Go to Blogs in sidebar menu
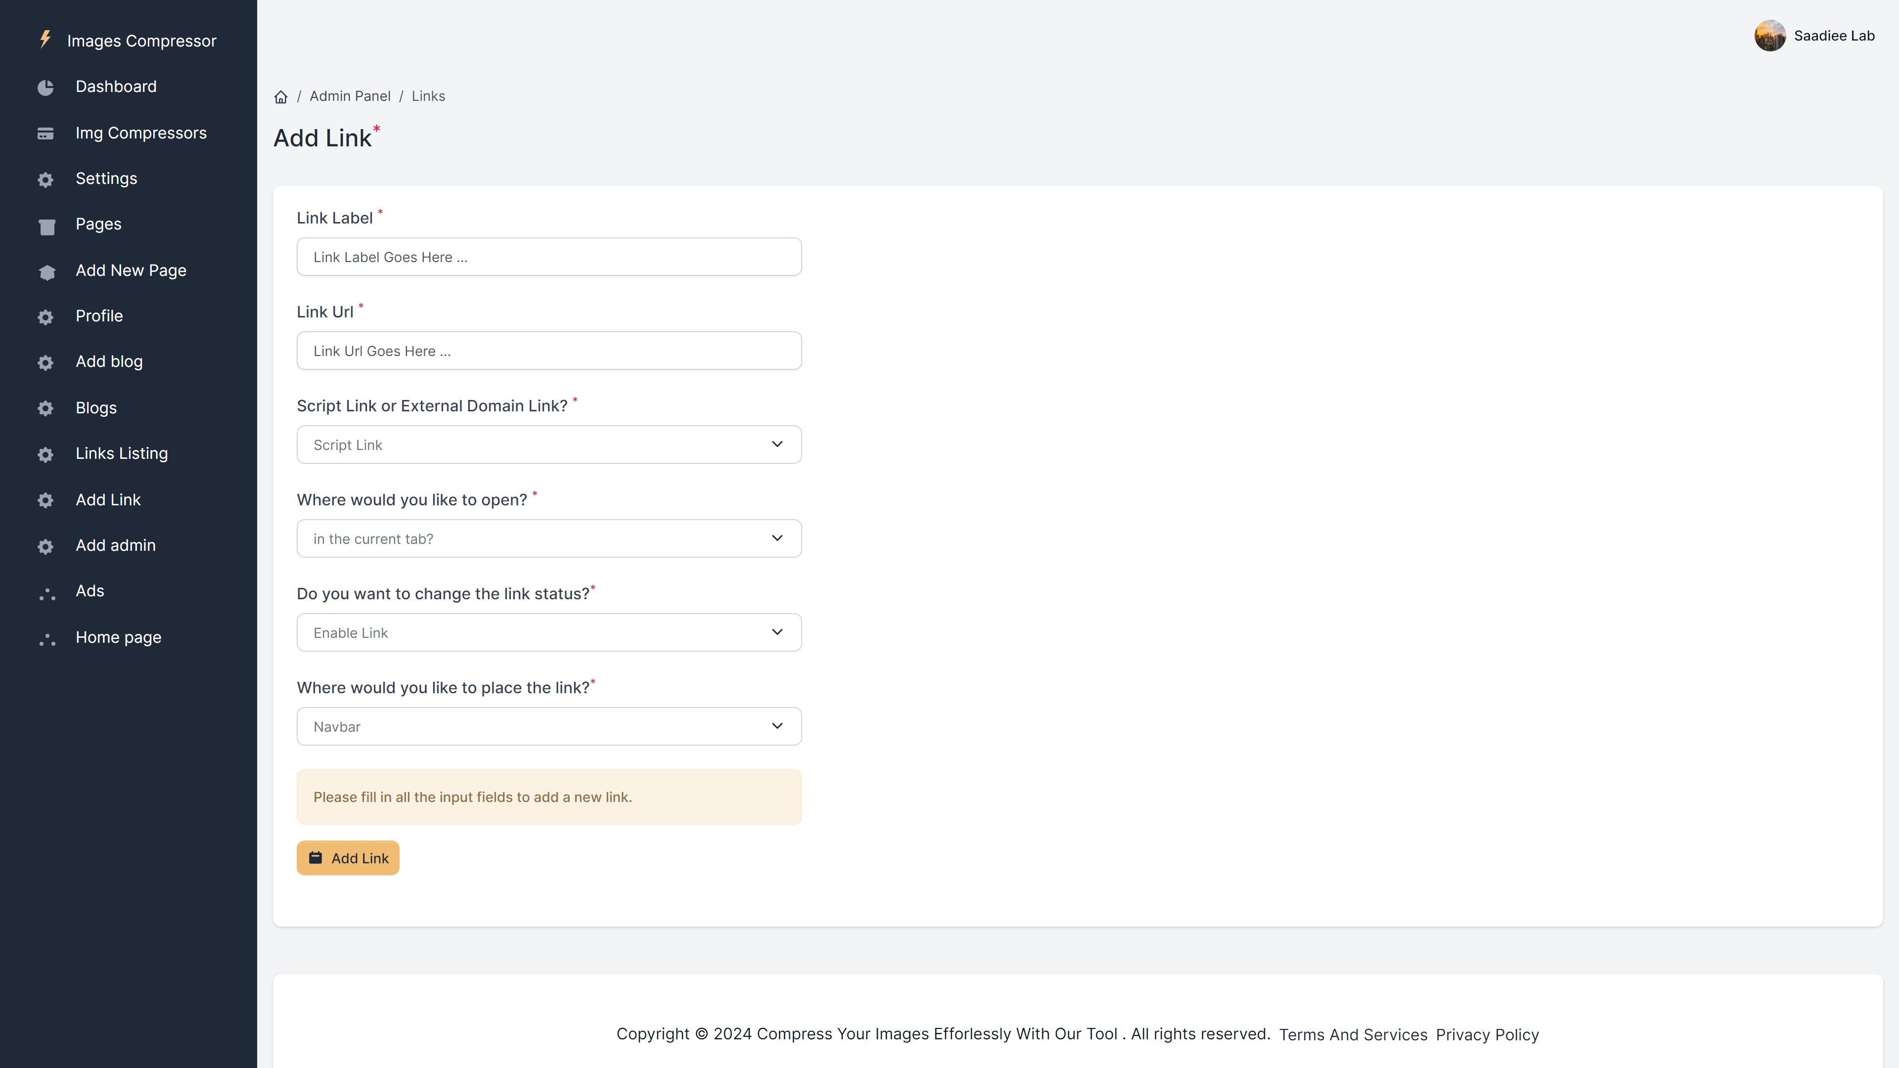 point(96,408)
